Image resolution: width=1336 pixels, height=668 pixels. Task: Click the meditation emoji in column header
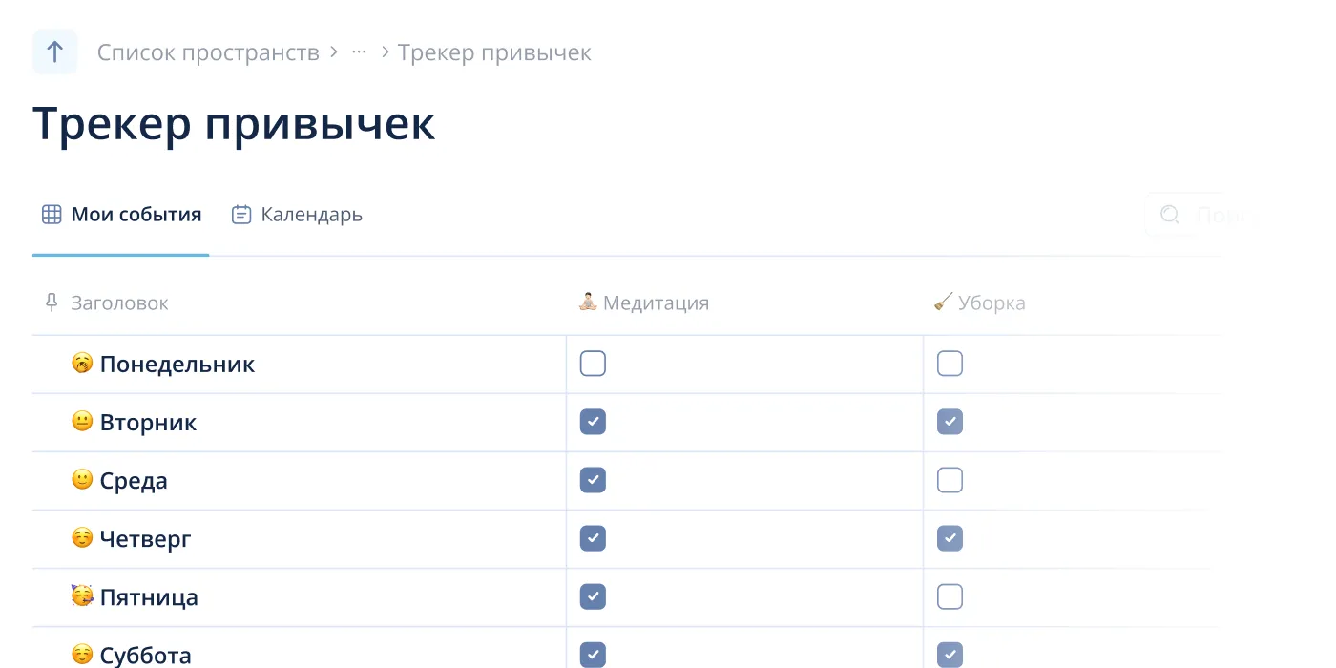[x=588, y=303]
